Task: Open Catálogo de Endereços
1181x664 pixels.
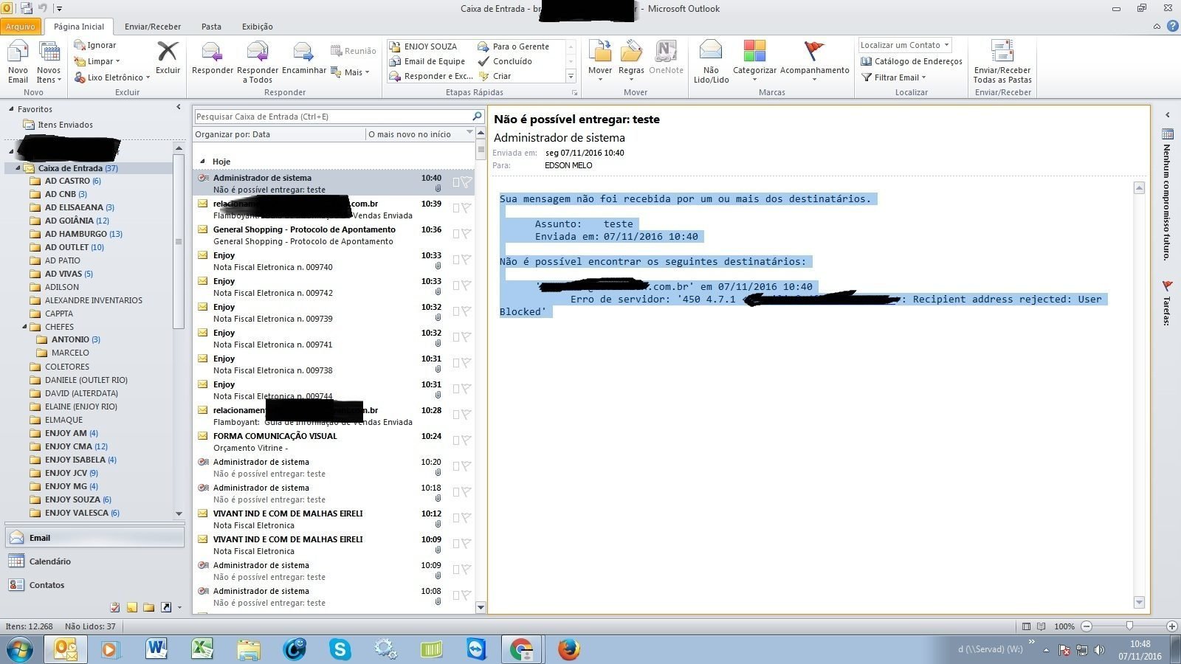Action: tap(912, 61)
